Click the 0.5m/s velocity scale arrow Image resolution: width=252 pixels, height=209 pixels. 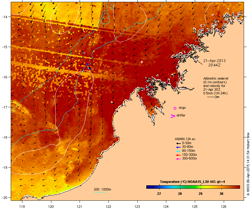pos(213,97)
